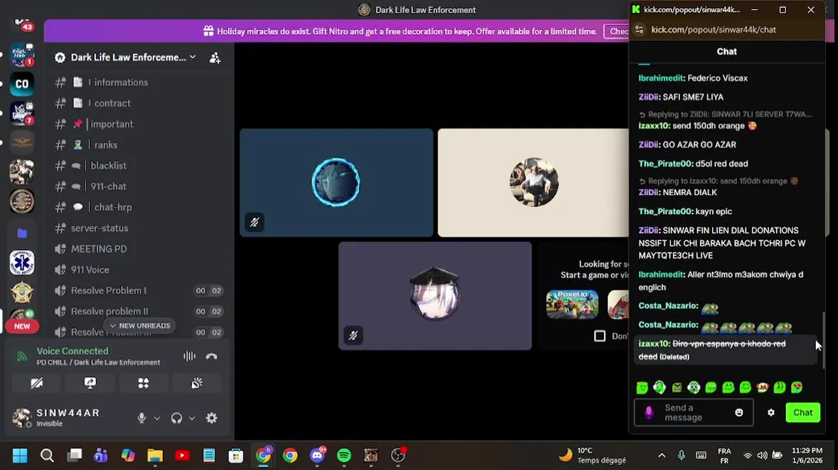Screen dimensions: 838x470
Task: Click the purple microphone in Kick chat
Action: coord(649,413)
